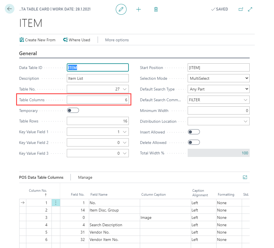Click the Table Rows input field

[x=98, y=121]
